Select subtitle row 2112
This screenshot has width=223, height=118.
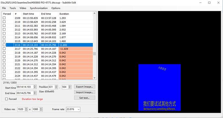(x=49, y=30)
